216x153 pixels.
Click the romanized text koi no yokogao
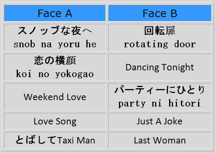55,74
